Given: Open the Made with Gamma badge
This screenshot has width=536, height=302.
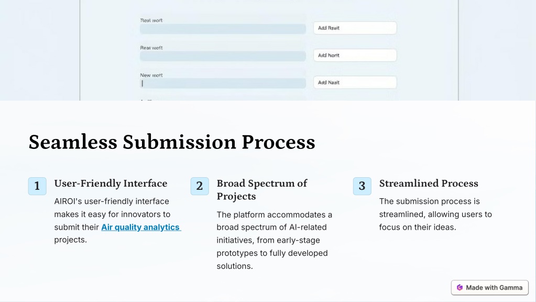Looking at the screenshot, I should [x=489, y=288].
